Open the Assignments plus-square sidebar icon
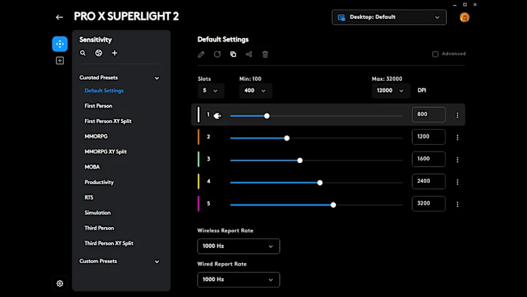527x297 pixels. (x=60, y=60)
